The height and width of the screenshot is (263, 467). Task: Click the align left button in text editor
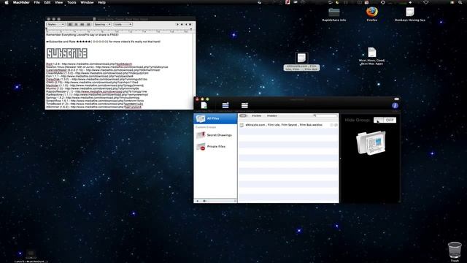coord(70,24)
